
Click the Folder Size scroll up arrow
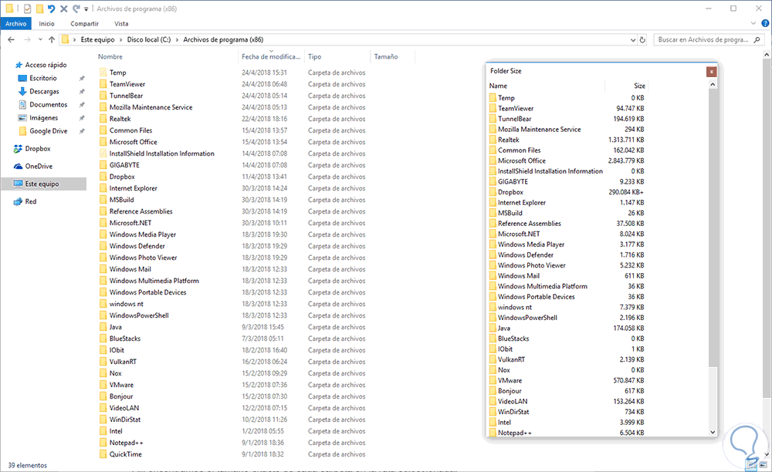713,85
